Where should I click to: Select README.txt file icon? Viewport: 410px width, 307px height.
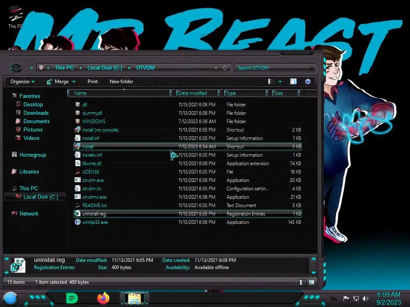(77, 205)
